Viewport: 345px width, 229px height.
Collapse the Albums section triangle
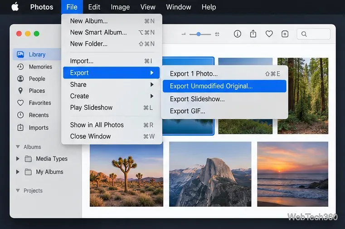pyautogui.click(x=18, y=147)
